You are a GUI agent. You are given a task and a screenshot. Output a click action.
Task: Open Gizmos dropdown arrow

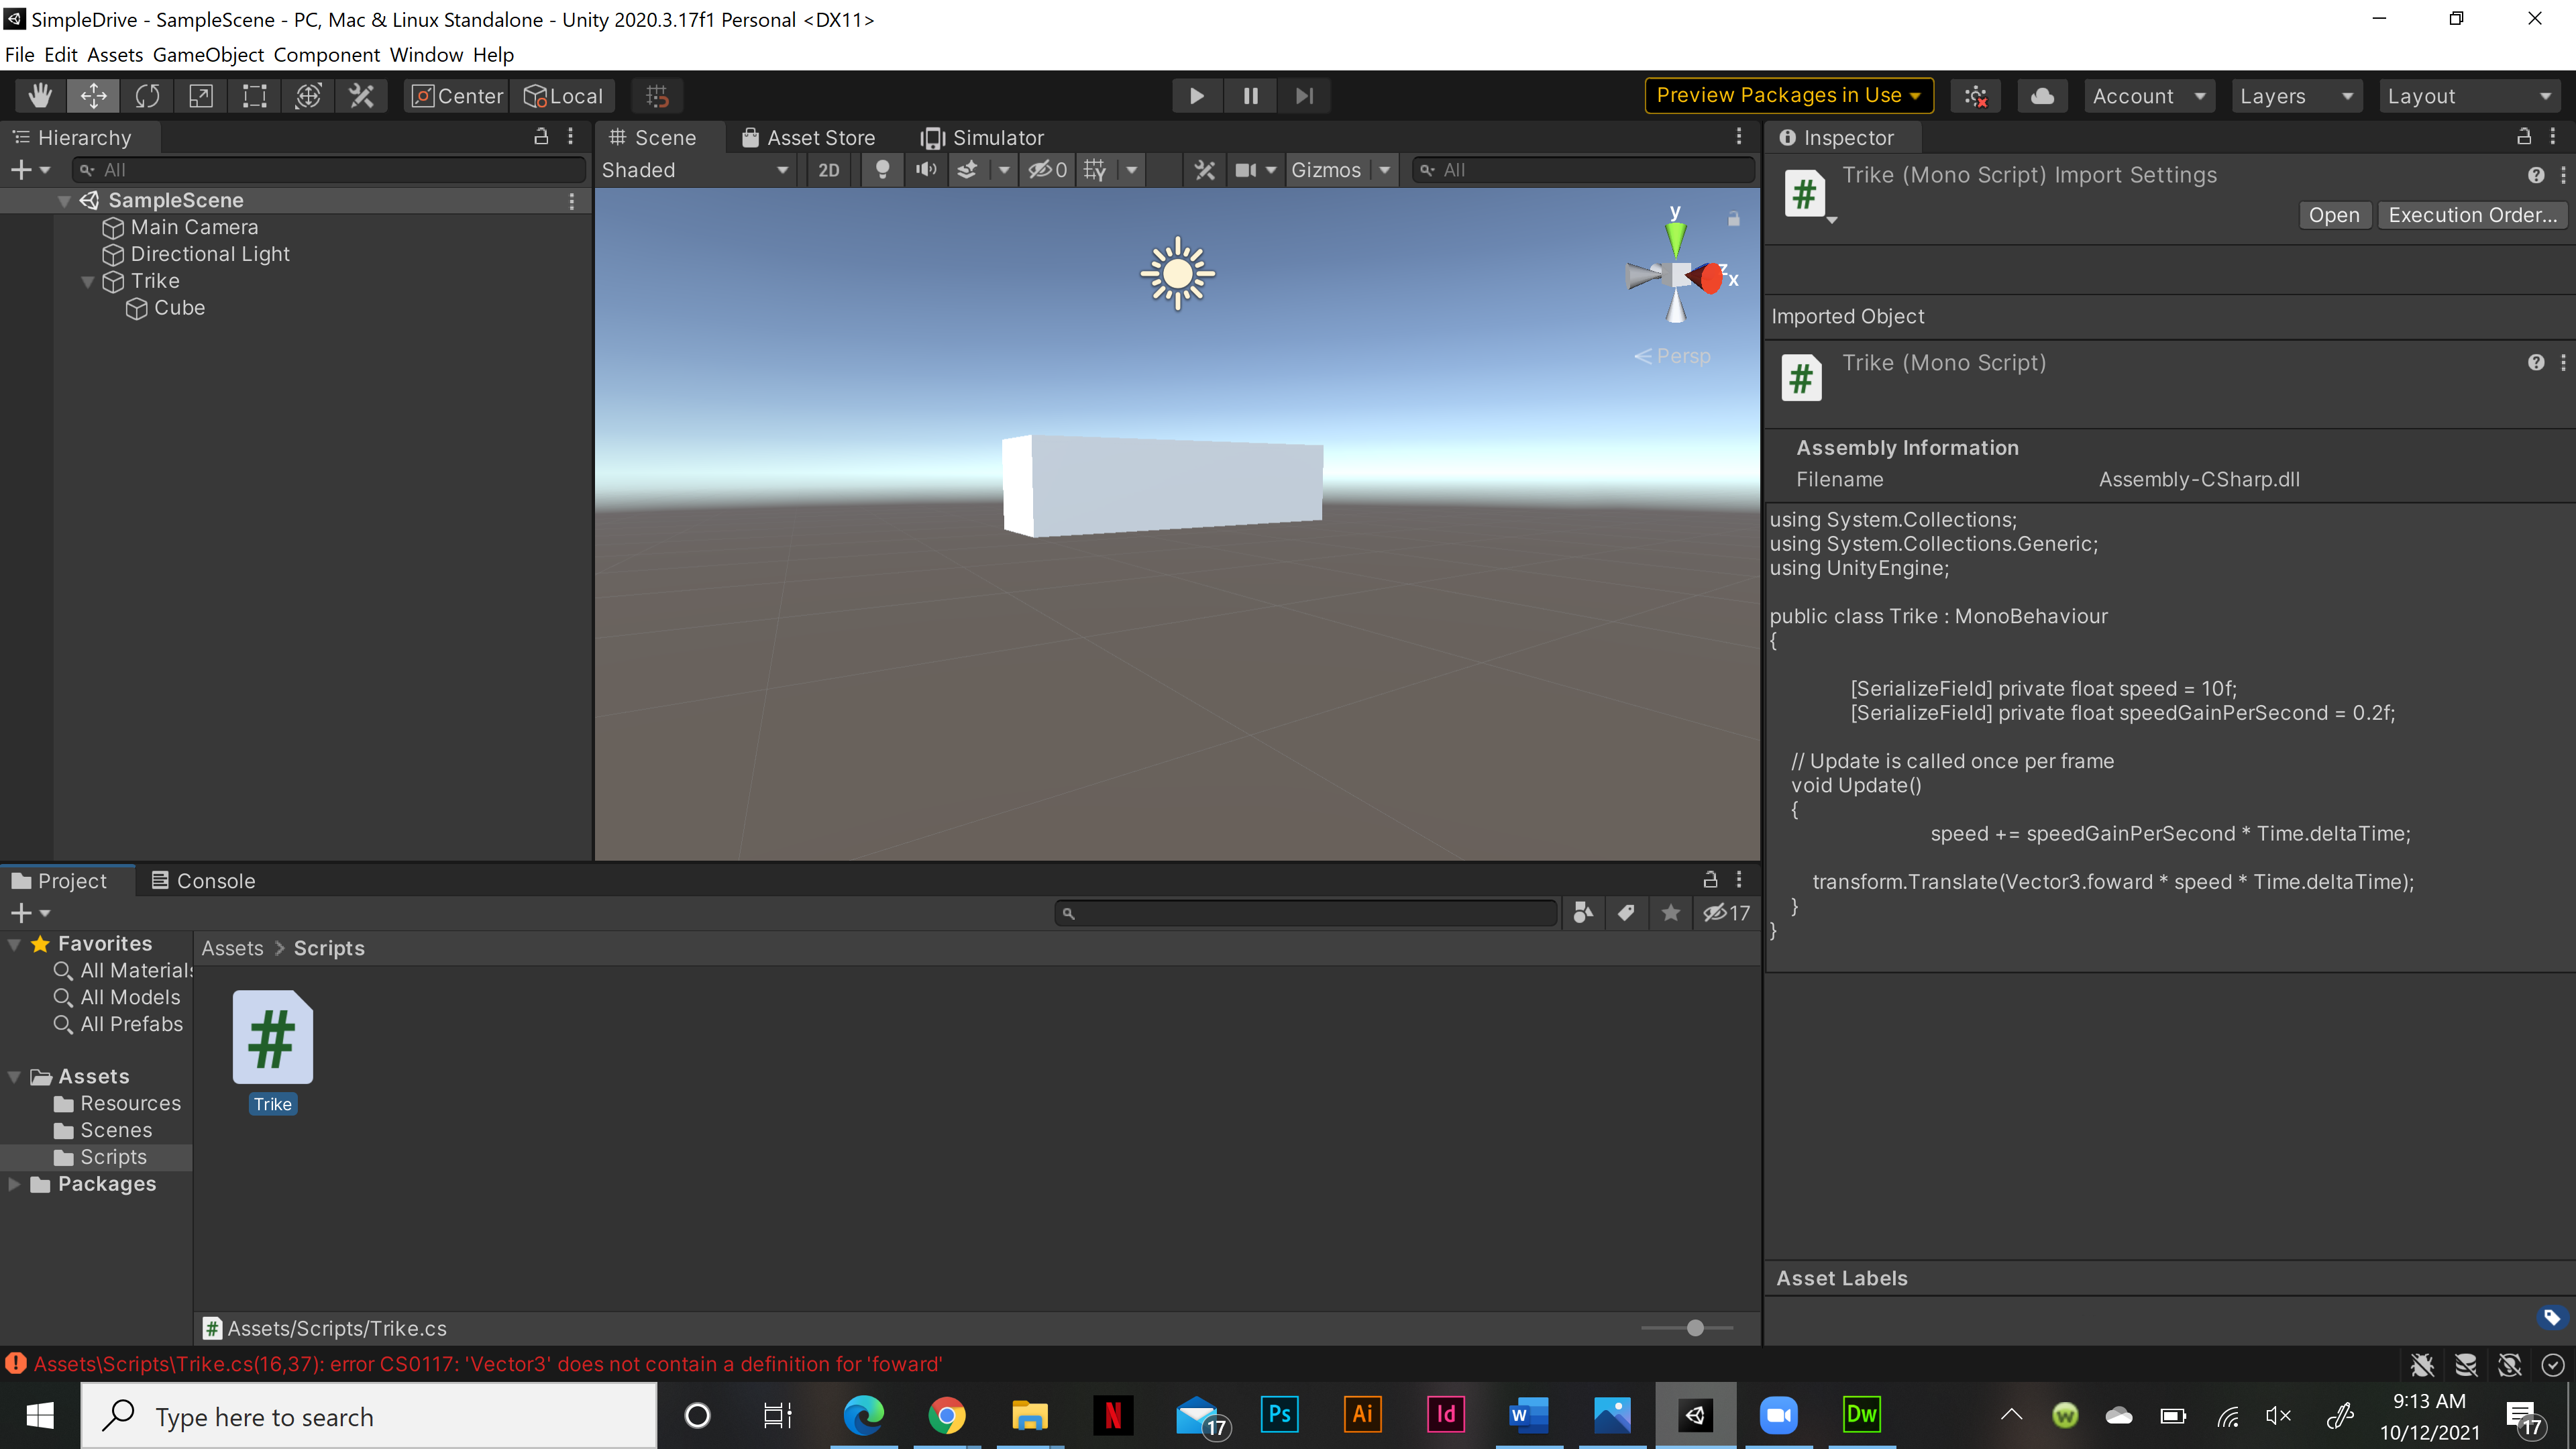1384,170
